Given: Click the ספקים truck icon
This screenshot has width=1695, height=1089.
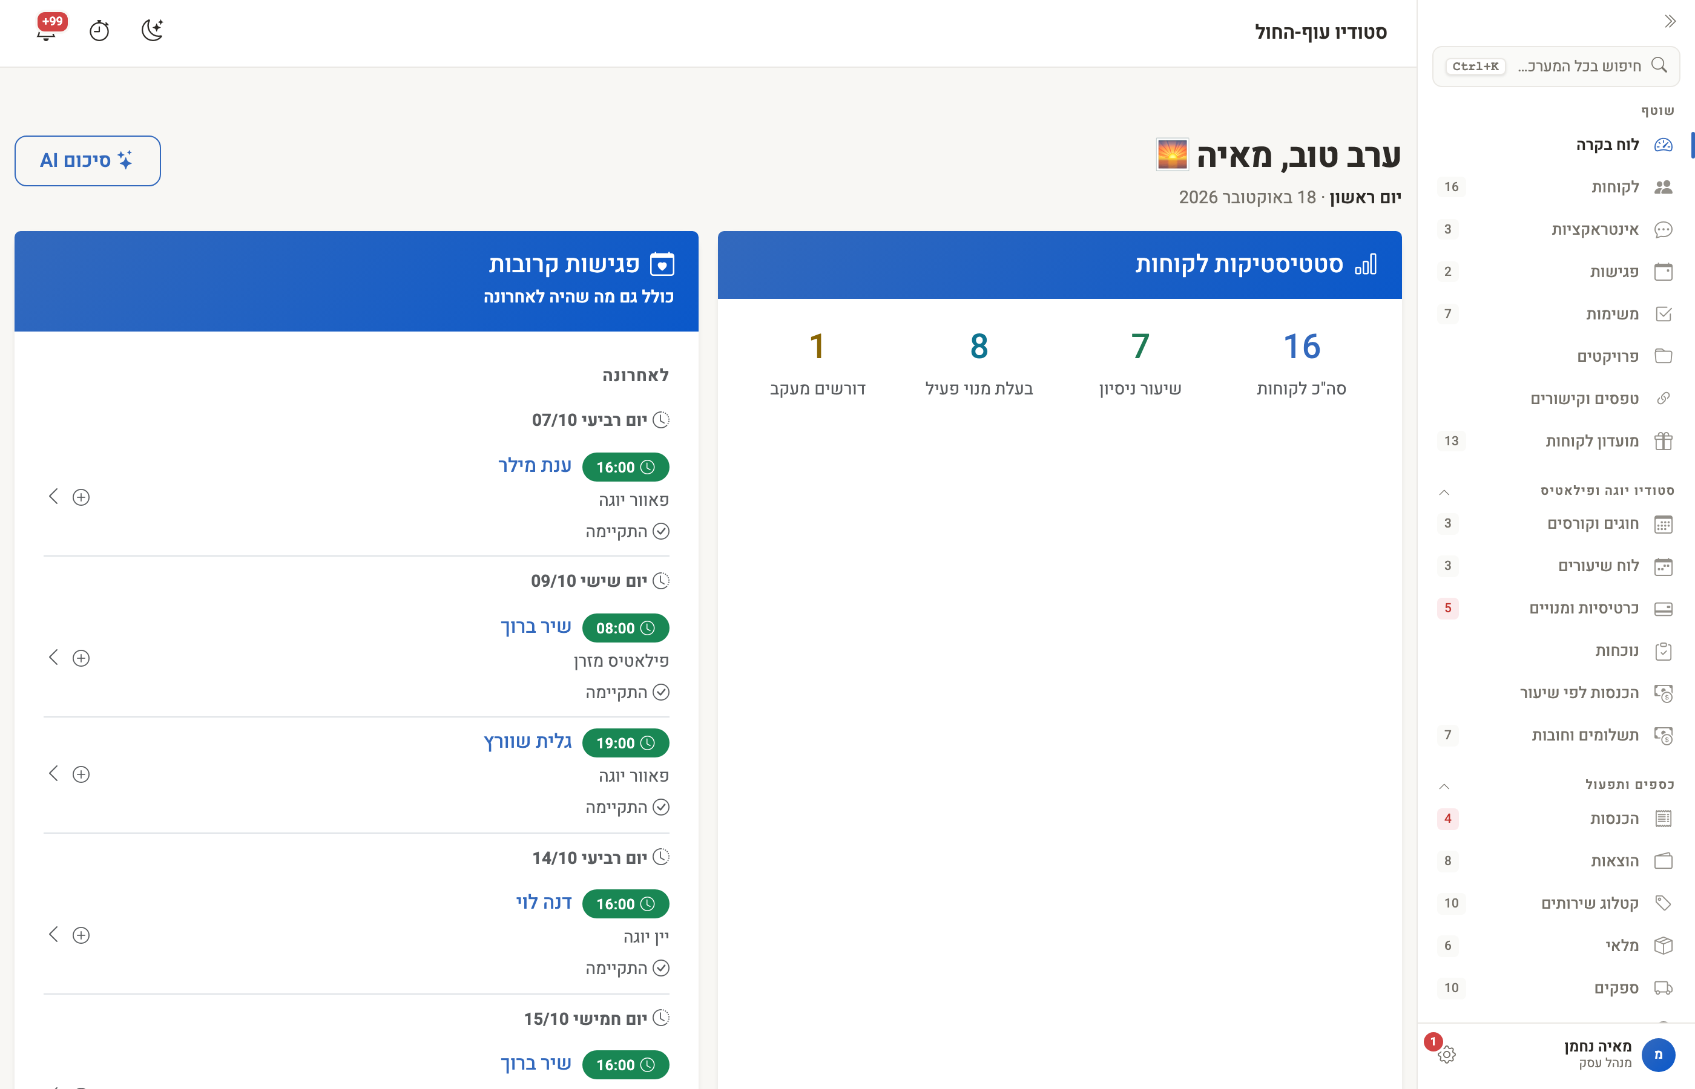Looking at the screenshot, I should (1663, 989).
